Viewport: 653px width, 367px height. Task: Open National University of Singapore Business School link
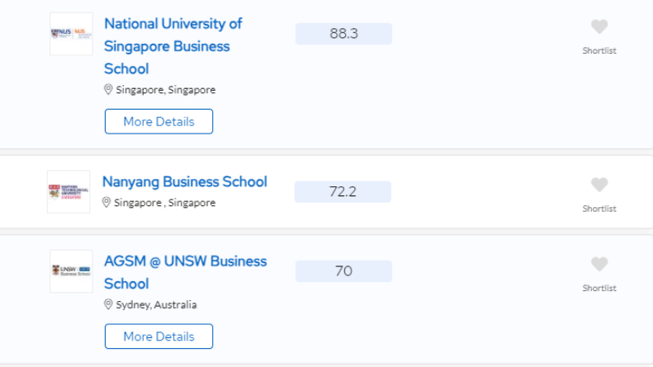point(173,46)
